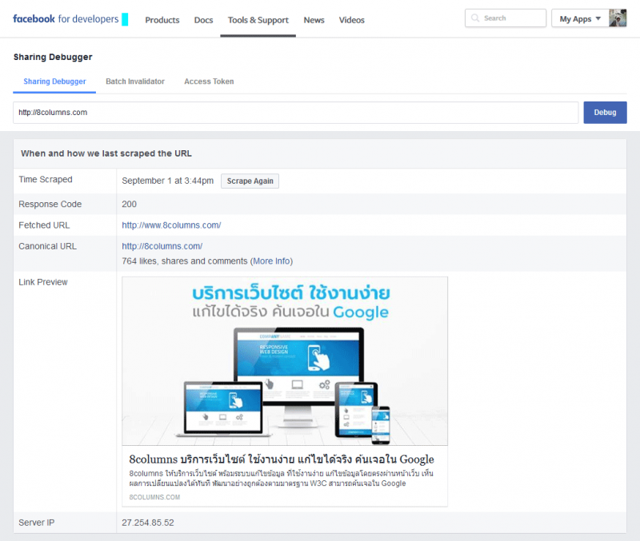Click the Sharing Debugger page heading
Viewport: 640px width, 541px height.
click(53, 57)
